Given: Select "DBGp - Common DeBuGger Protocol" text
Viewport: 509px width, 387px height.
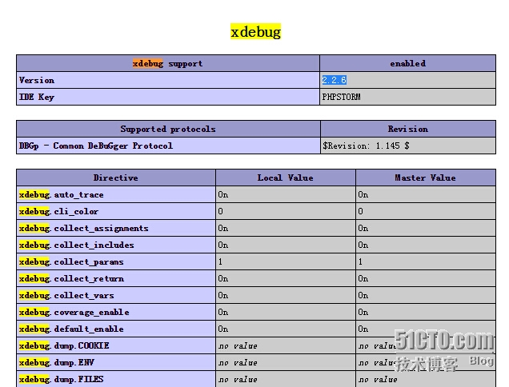Looking at the screenshot, I should tap(96, 146).
